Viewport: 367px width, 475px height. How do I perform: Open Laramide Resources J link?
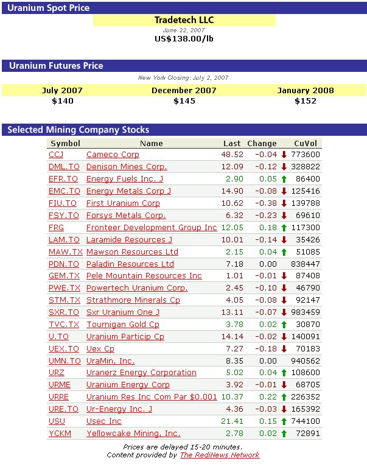tap(129, 239)
